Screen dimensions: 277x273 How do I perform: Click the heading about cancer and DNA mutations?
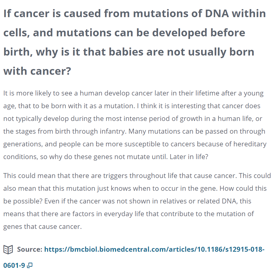(x=135, y=42)
